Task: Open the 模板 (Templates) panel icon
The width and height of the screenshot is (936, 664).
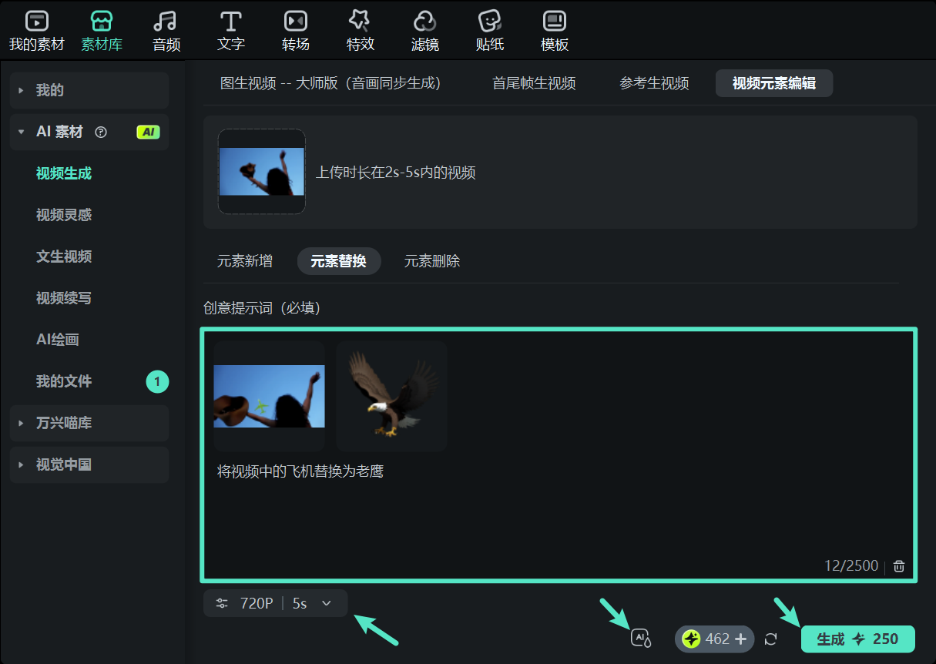Action: (x=554, y=22)
